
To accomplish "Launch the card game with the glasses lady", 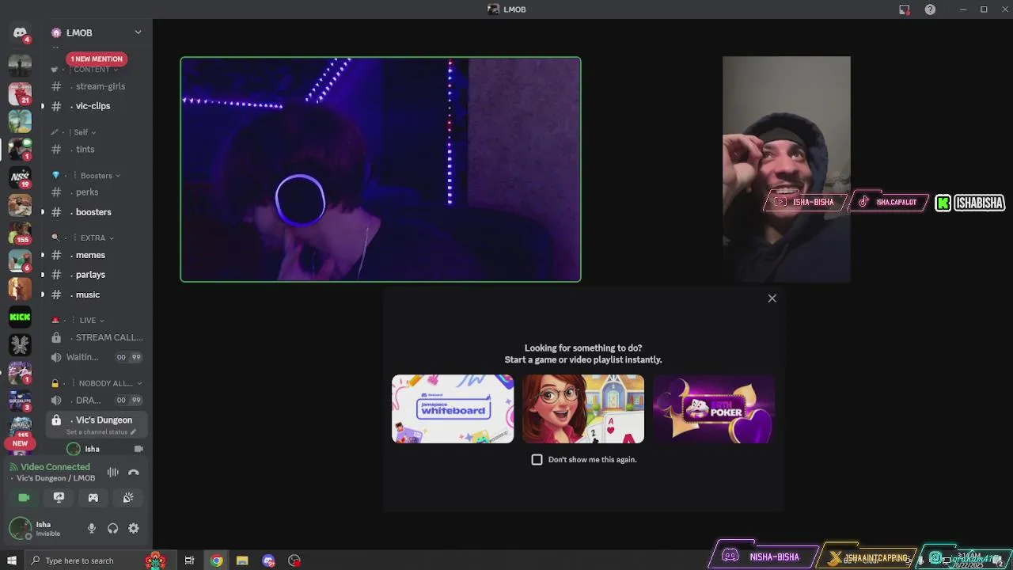I will pyautogui.click(x=583, y=408).
